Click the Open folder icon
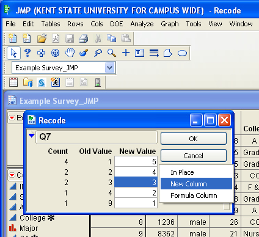259x237 pixels. (42, 38)
